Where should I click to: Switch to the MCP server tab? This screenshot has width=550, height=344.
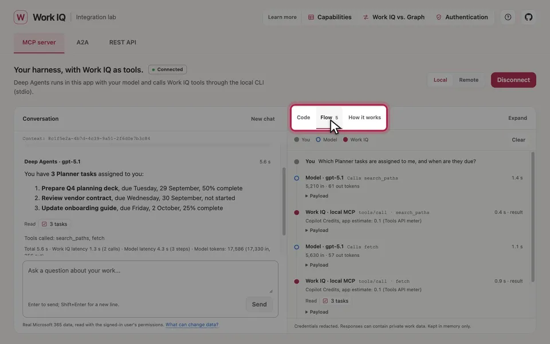[39, 42]
